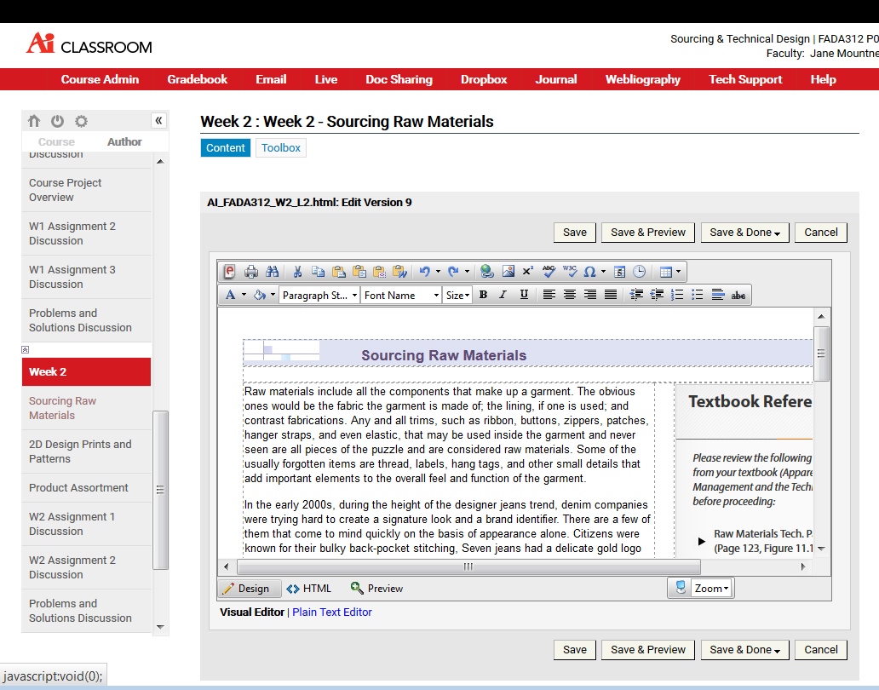Image resolution: width=879 pixels, height=690 pixels.
Task: Open Gradebook in the red menu bar
Action: coord(197,79)
